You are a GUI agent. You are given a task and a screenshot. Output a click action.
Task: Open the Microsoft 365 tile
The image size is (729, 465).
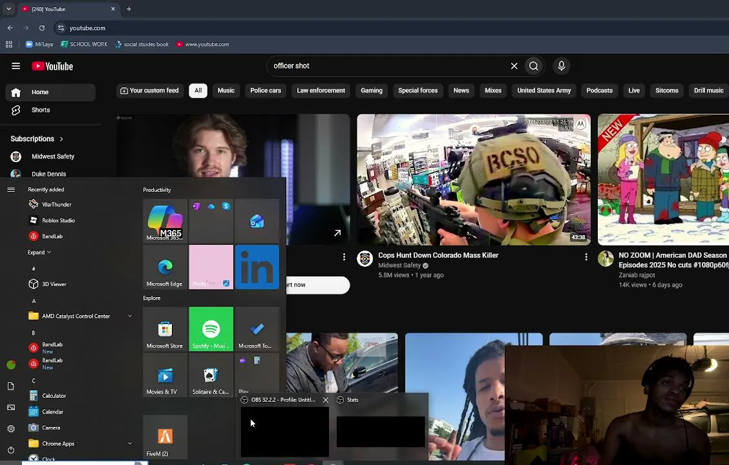point(165,221)
